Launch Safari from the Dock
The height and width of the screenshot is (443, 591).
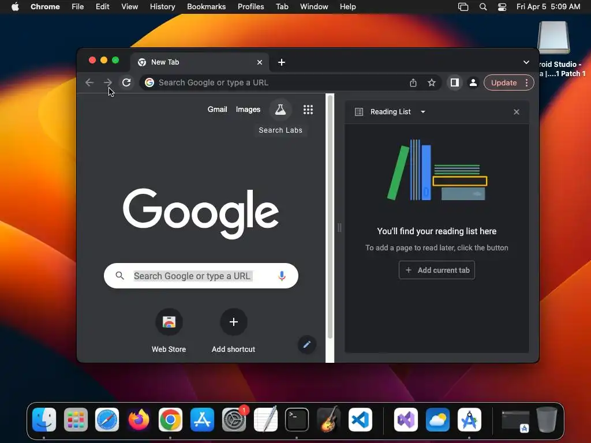pyautogui.click(x=107, y=420)
